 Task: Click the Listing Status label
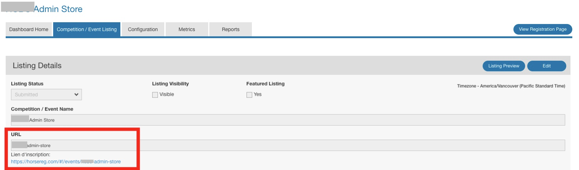point(27,84)
